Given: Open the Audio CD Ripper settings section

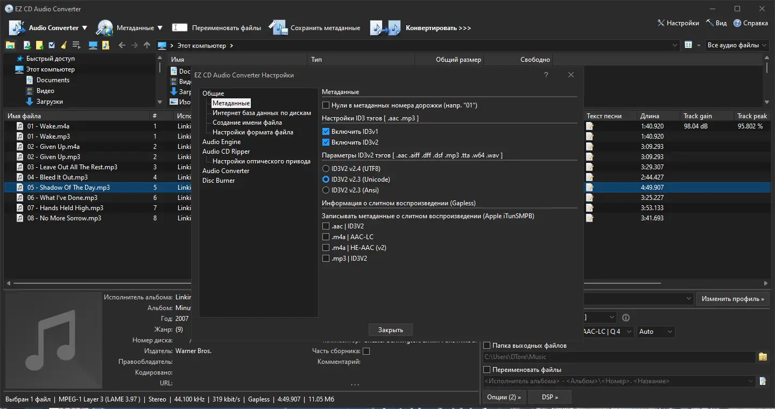Looking at the screenshot, I should coord(226,152).
